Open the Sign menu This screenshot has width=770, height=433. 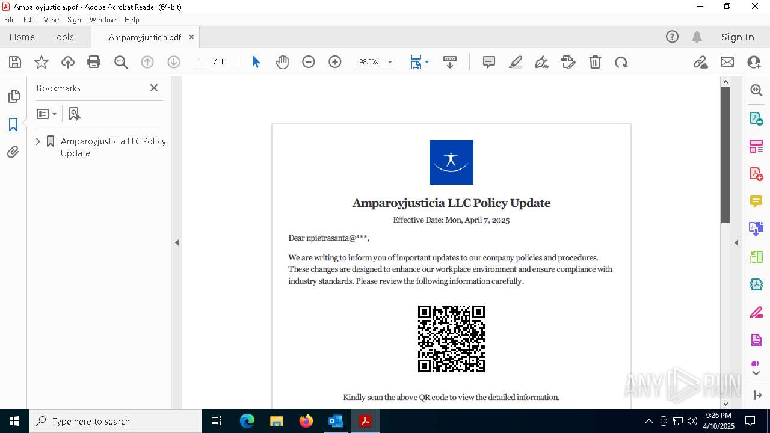coord(75,20)
